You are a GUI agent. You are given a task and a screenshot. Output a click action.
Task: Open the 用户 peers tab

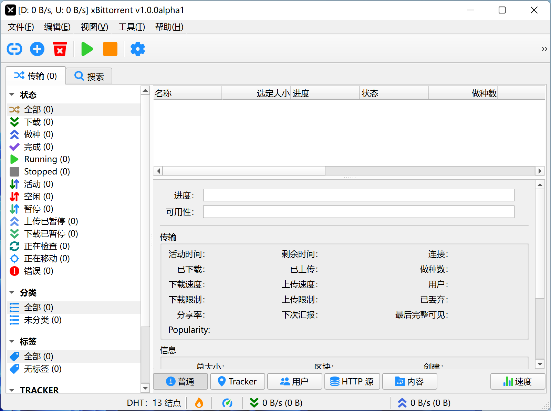295,381
